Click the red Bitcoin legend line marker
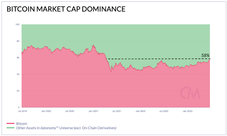Screen dimensions: 227x136 click(10, 124)
